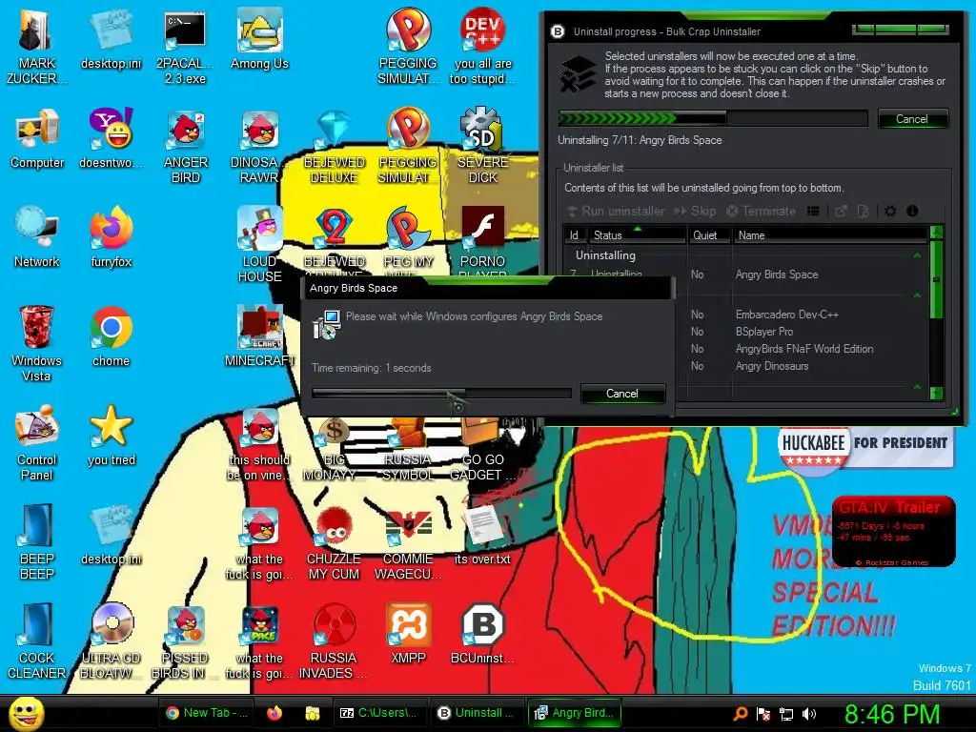
Task: Switch to the C:\Users\ 7-Zip taskbar button
Action: (x=378, y=713)
